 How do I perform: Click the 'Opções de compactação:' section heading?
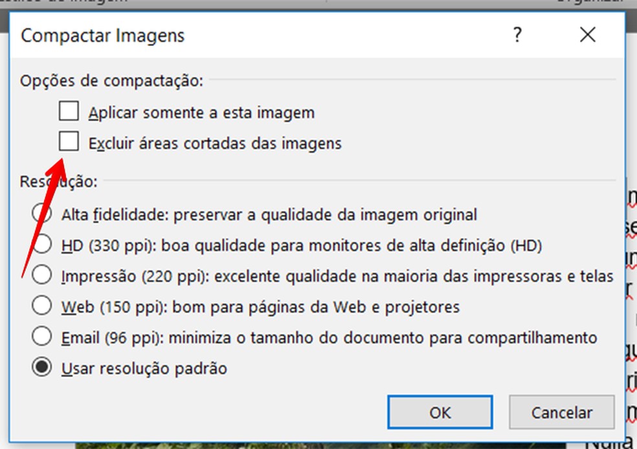112,81
